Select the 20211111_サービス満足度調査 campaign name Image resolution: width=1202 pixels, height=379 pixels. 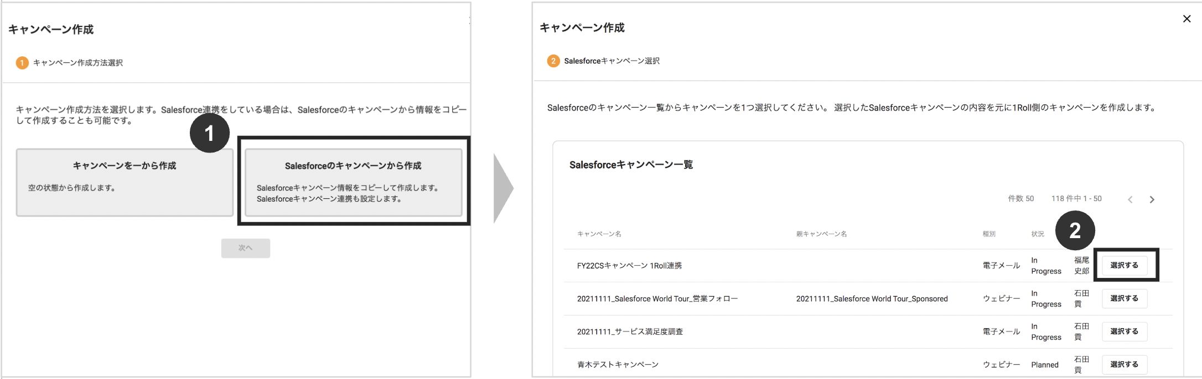click(x=630, y=332)
